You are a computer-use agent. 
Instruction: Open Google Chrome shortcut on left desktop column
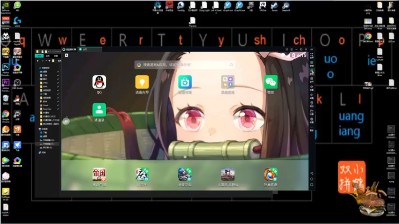pos(5,116)
